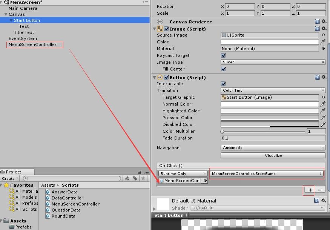The width and height of the screenshot is (330, 230).
Task: Open Image (Script) help reference icon
Action: click(x=317, y=29)
